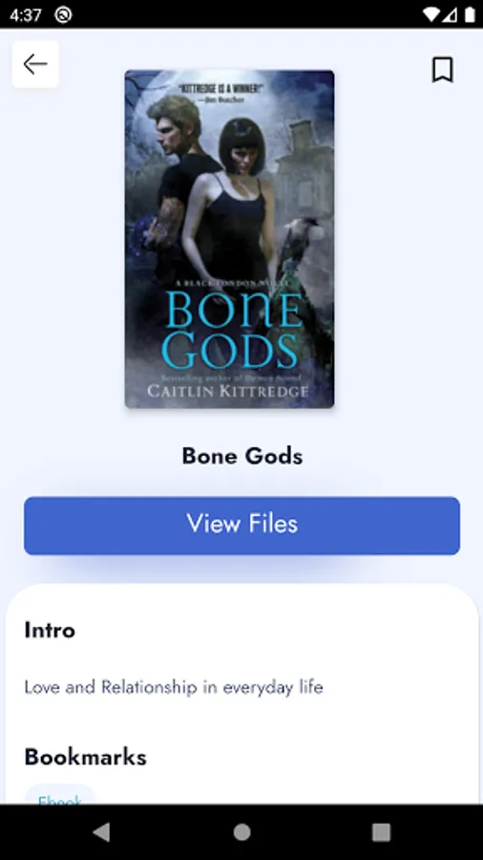This screenshot has height=860, width=483.
Task: Tap the 4:37 clock in status bar
Action: (25, 14)
